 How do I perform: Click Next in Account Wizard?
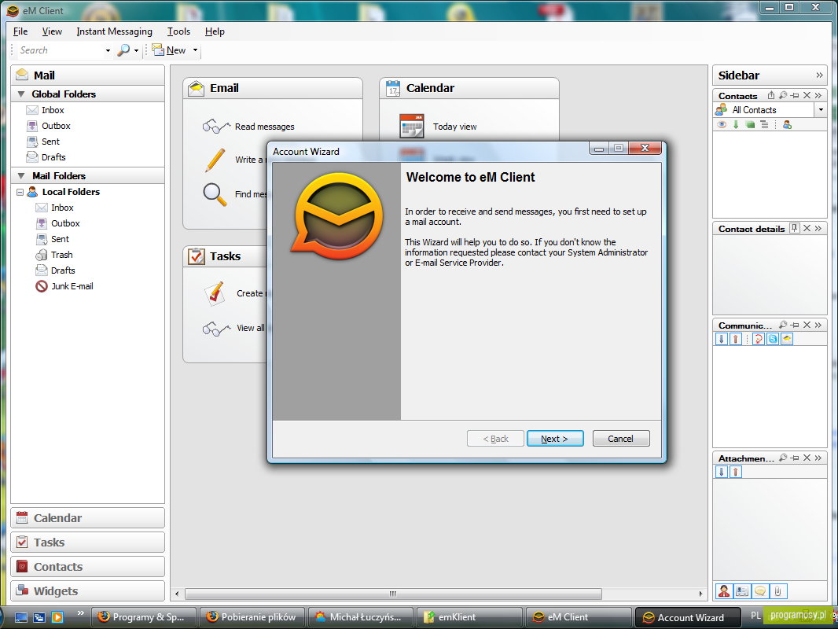coord(555,438)
